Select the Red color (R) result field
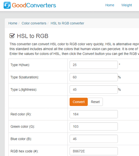 point(94,114)
